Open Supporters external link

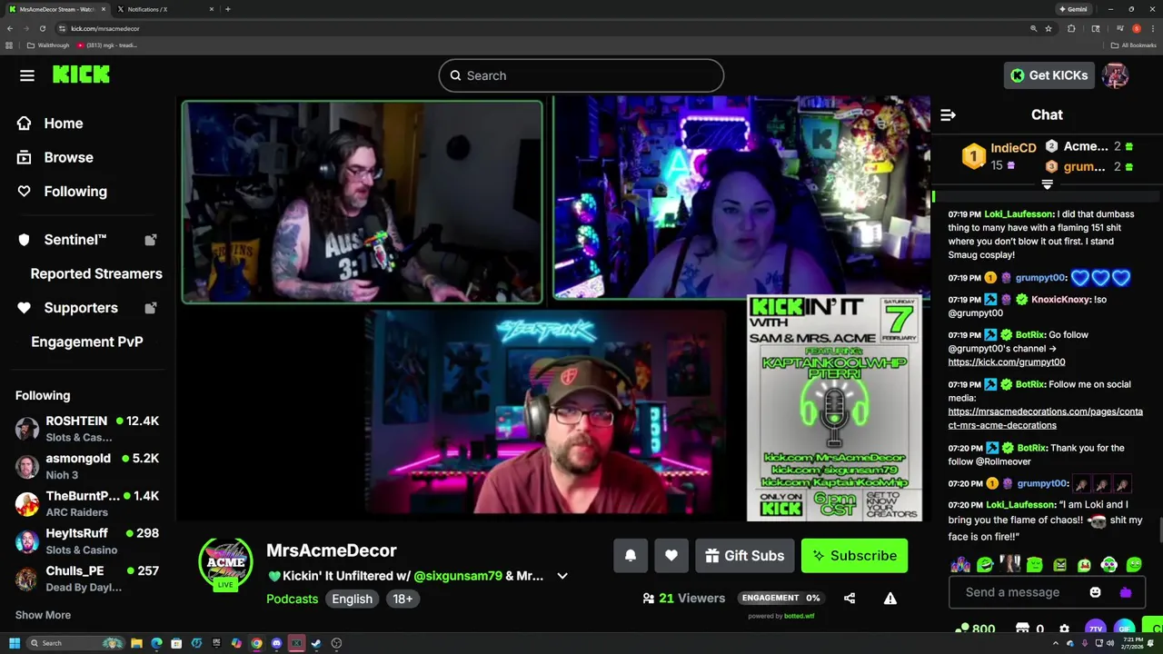[87, 308]
